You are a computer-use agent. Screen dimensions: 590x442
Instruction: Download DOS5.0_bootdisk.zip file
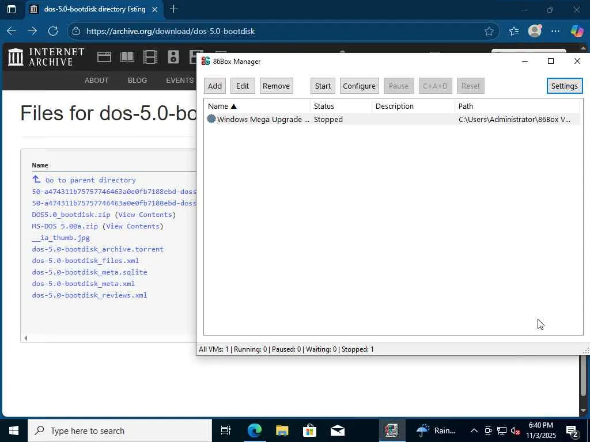tap(71, 215)
